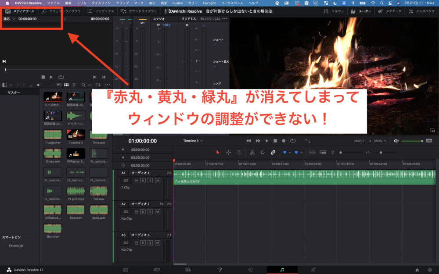The image size is (439, 274).
Task: Open media pool three-dot options menu
Action: pos(108,85)
